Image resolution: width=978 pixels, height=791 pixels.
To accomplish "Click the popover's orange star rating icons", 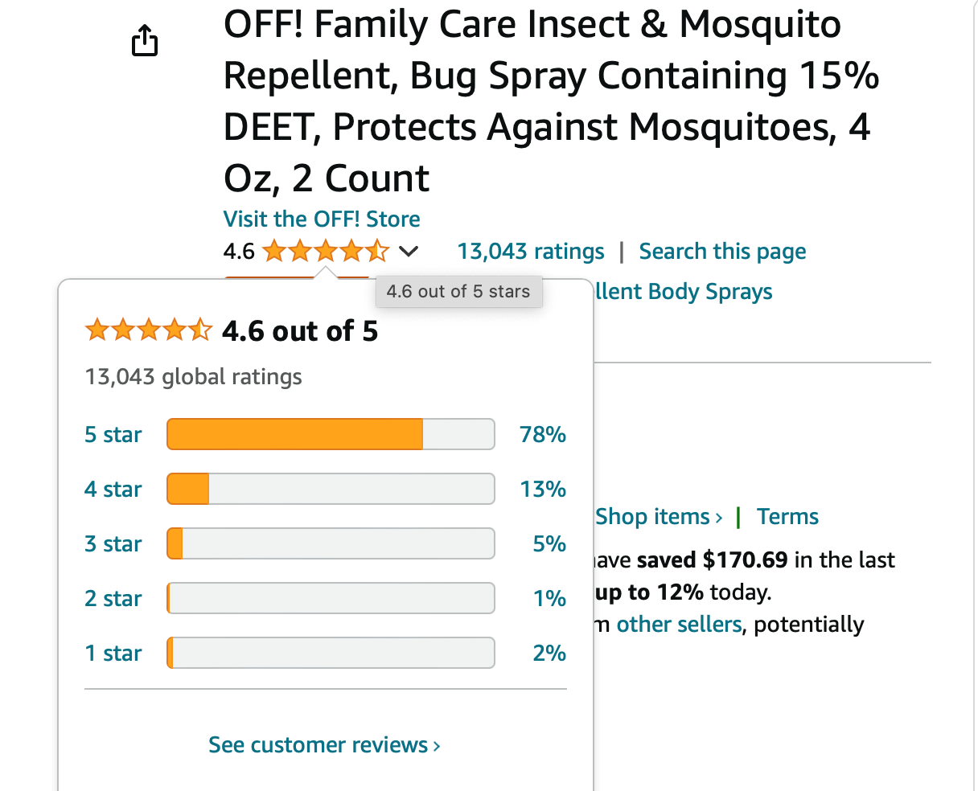I will point(149,330).
